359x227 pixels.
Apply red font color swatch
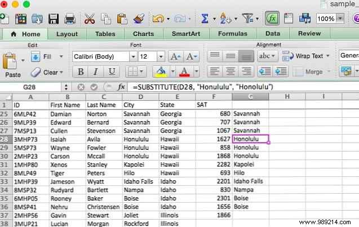coord(184,72)
